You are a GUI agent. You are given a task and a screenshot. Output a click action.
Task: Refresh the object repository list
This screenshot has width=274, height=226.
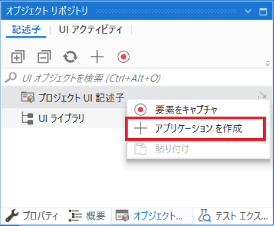tap(70, 57)
